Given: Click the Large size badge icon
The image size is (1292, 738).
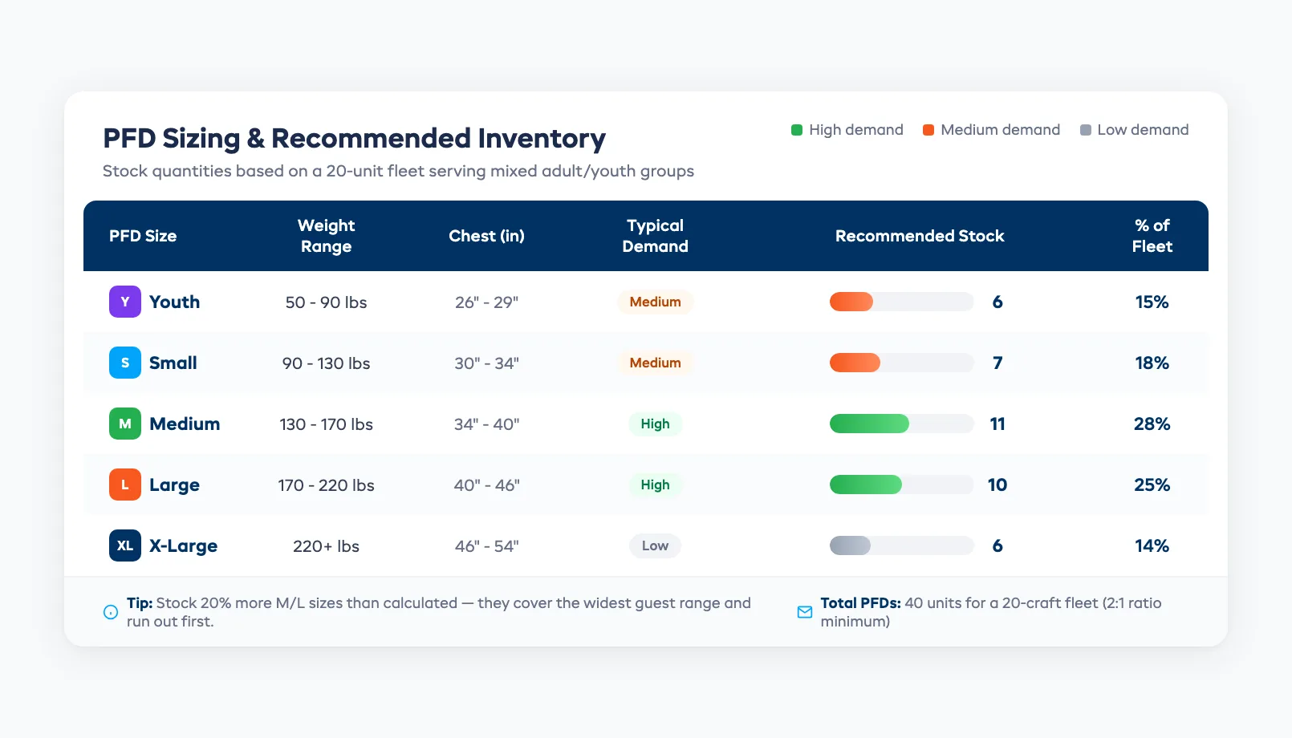Looking at the screenshot, I should click(x=124, y=485).
